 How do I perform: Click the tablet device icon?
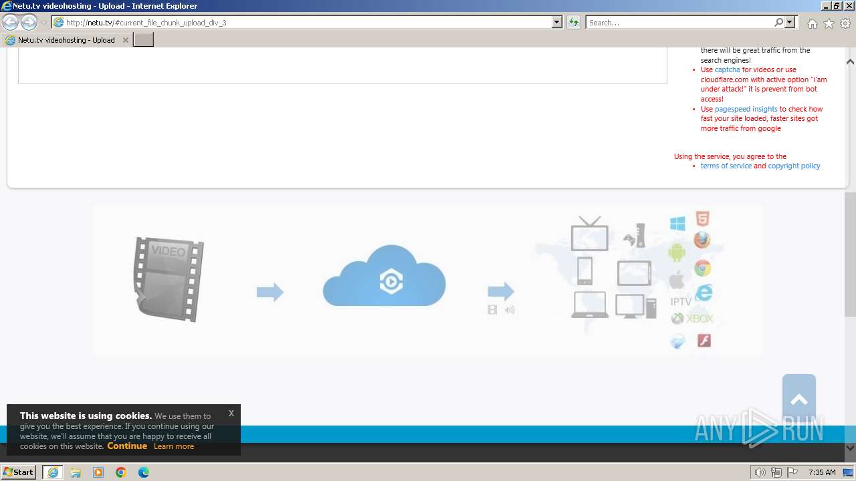coord(634,273)
